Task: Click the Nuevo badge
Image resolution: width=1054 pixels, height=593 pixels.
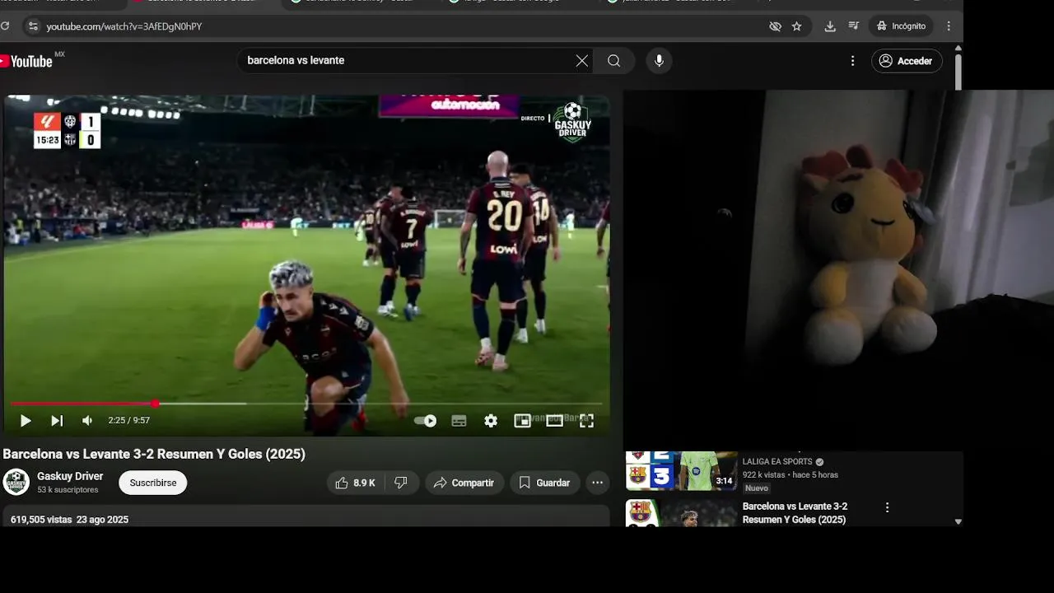Action: [757, 488]
